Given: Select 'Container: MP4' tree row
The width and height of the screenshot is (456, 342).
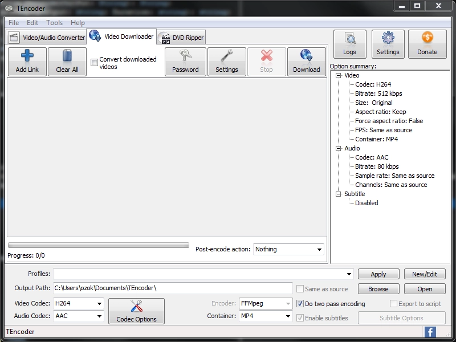Looking at the screenshot, I should (x=376, y=139).
